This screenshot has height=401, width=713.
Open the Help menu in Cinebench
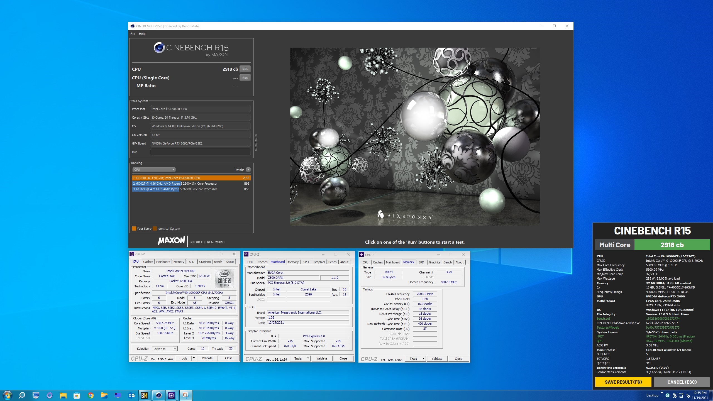[x=142, y=34]
